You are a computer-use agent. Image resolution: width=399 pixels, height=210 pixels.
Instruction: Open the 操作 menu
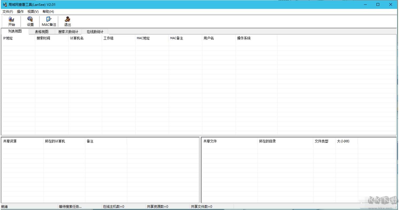20,12
